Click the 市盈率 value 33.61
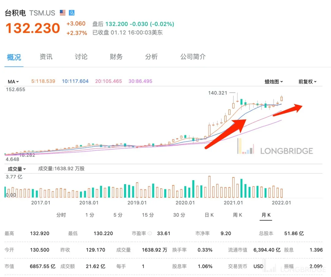Image resolution: width=331 pixels, height=277 pixels. [163, 233]
